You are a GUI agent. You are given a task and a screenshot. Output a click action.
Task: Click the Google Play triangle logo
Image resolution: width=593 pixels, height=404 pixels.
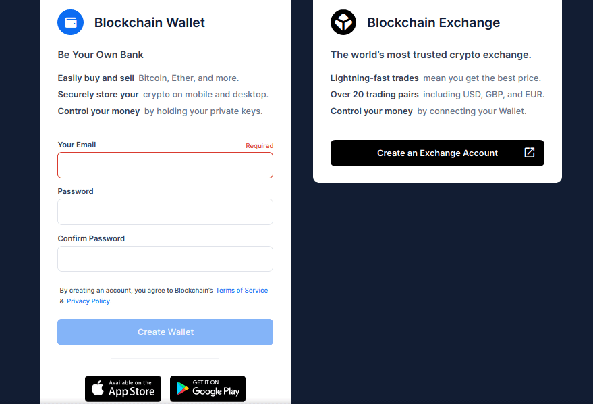[x=182, y=388]
